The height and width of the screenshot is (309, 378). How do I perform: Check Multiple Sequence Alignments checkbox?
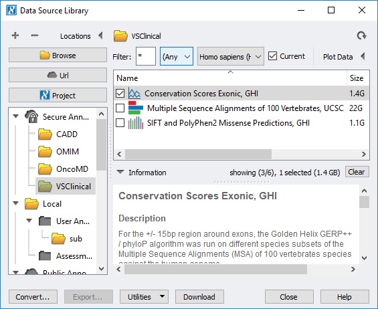120,108
